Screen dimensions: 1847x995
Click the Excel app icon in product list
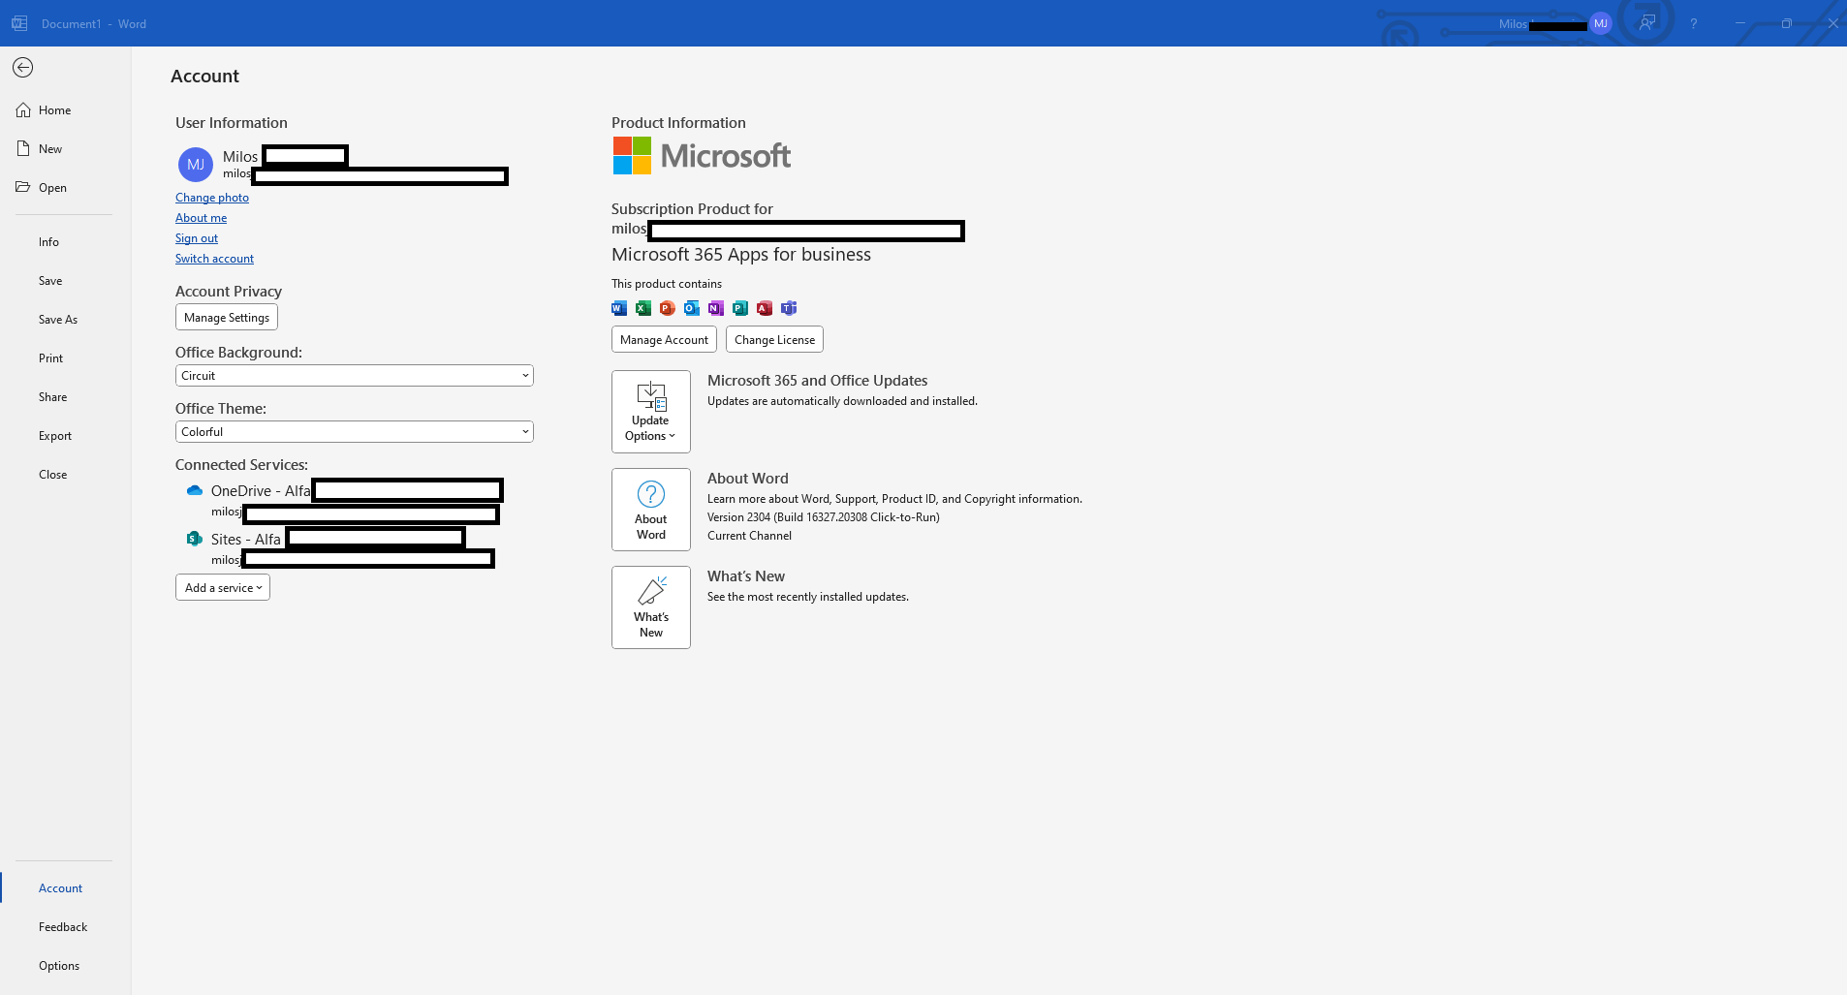[x=643, y=308]
